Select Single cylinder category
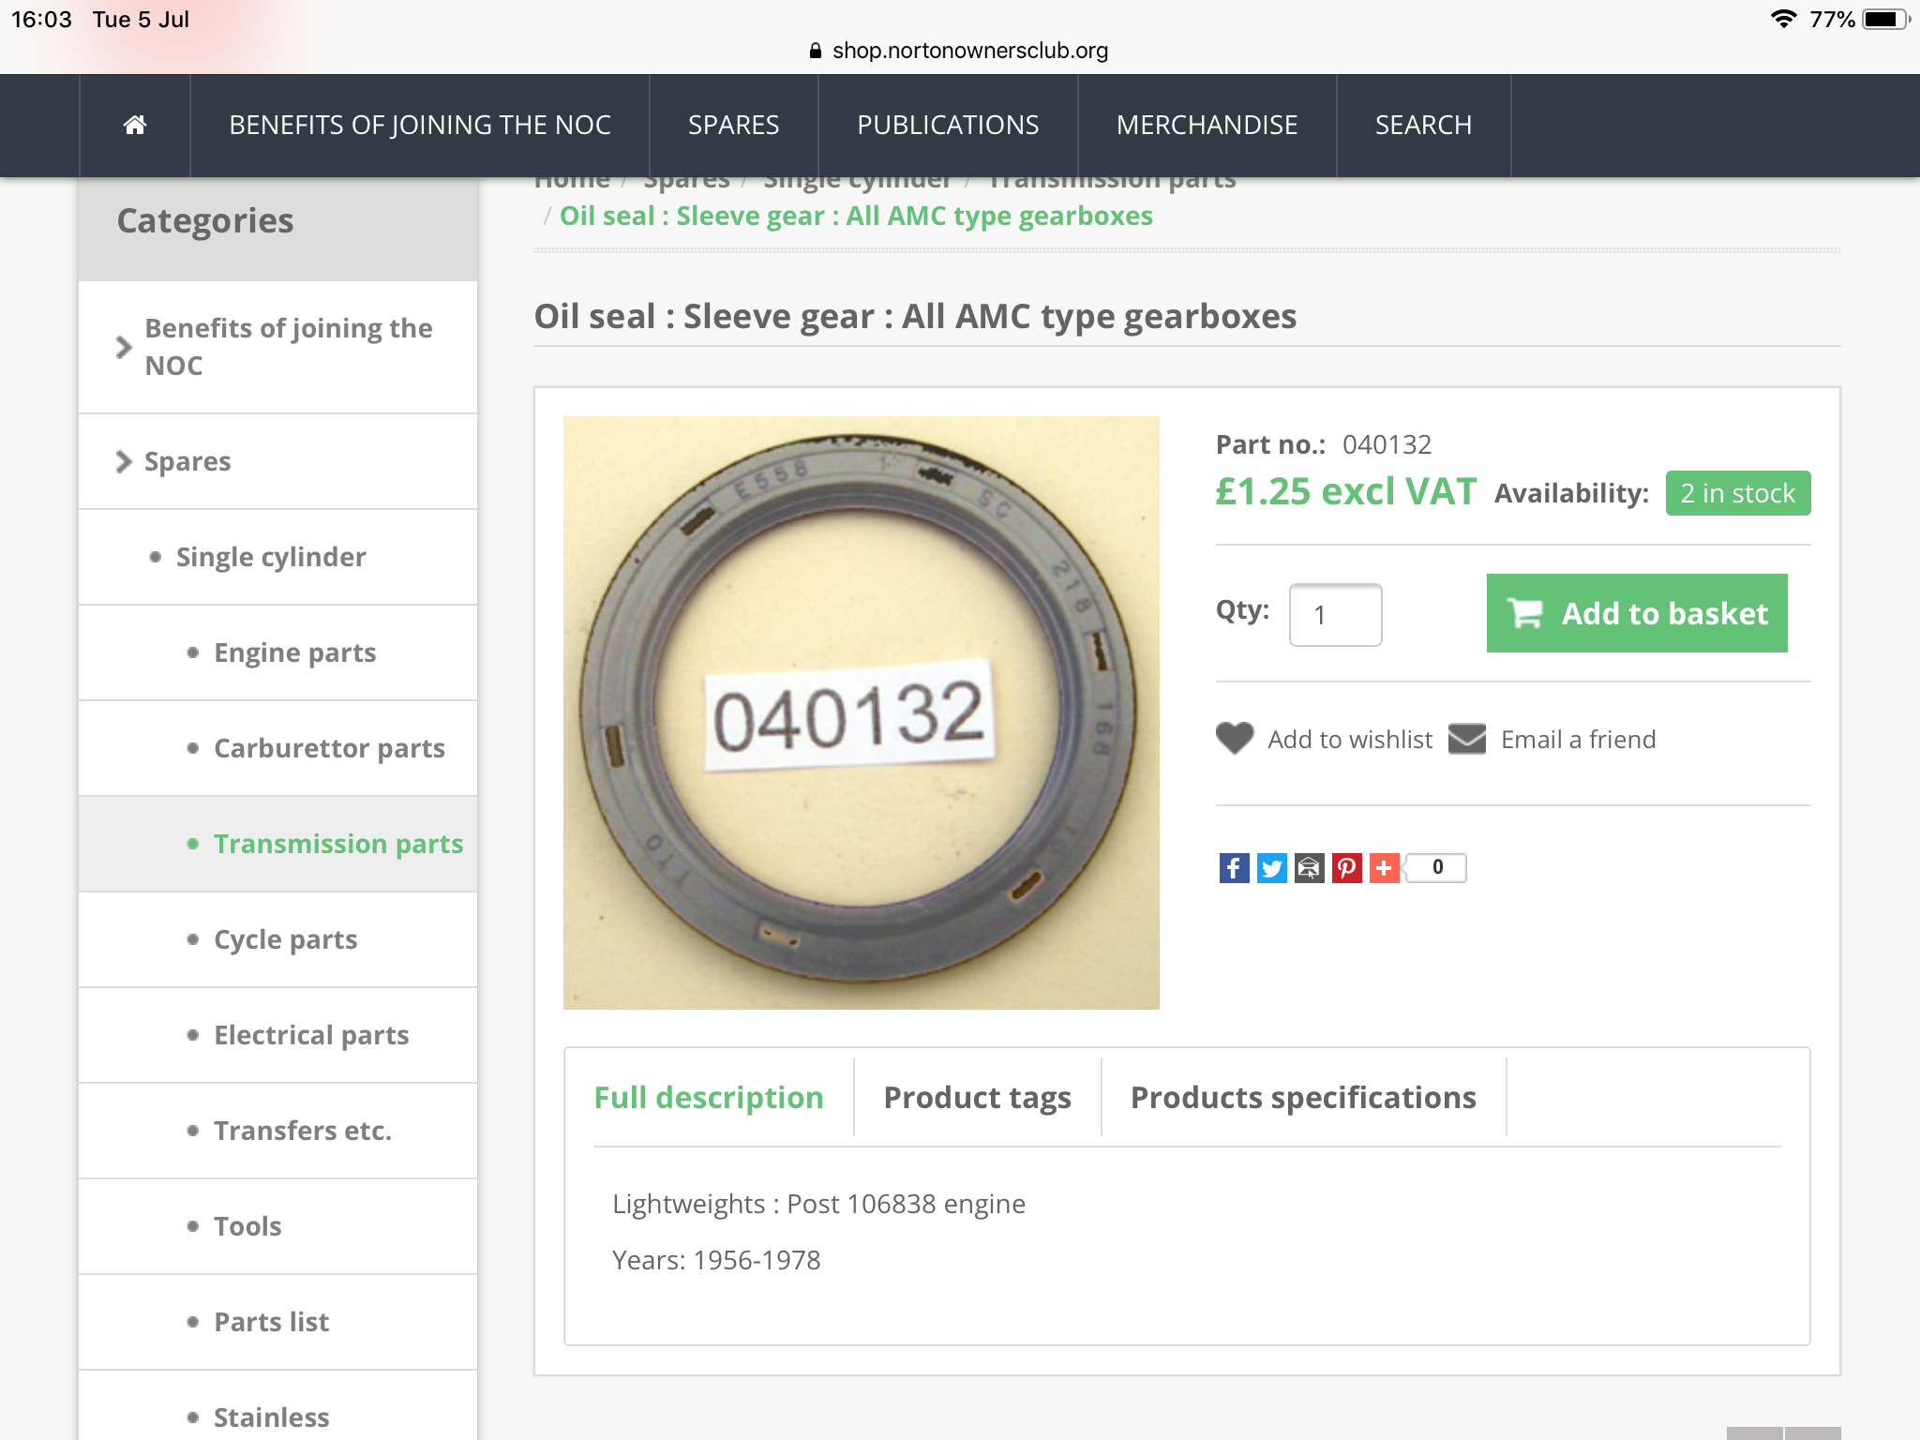 click(x=271, y=557)
